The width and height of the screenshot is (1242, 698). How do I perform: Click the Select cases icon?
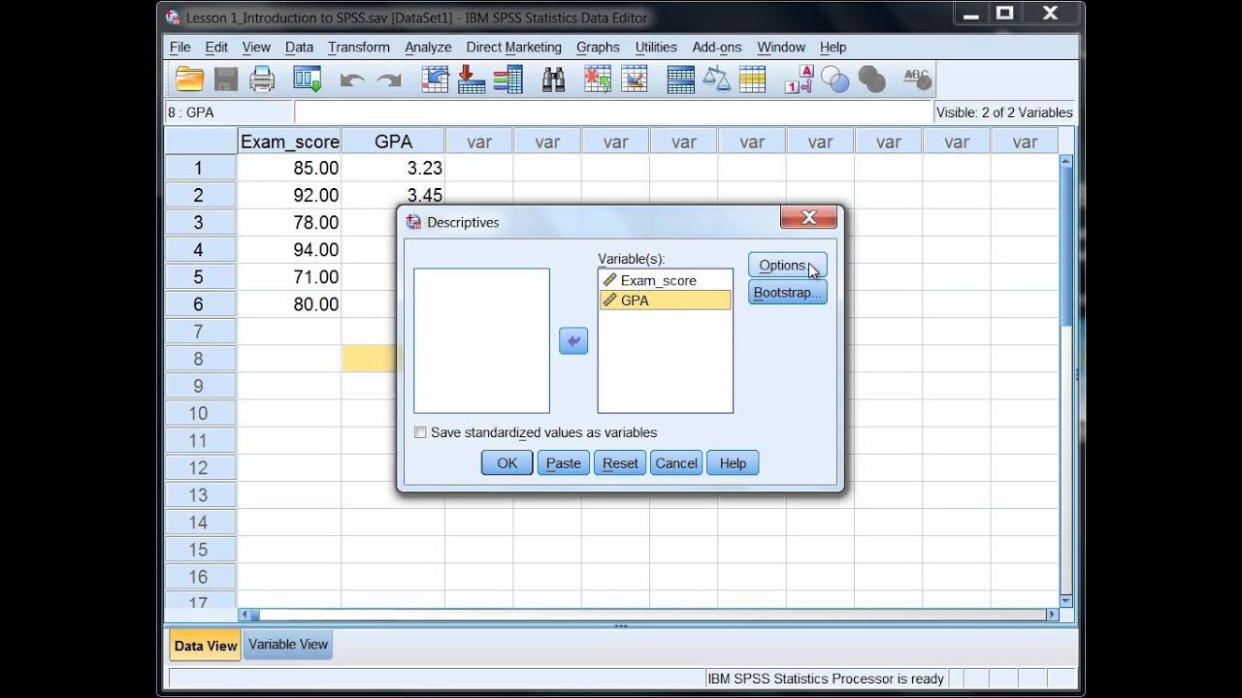(752, 79)
